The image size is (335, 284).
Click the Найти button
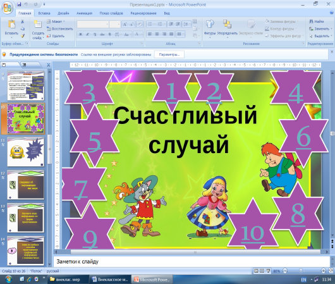pyautogui.click(x=317, y=22)
